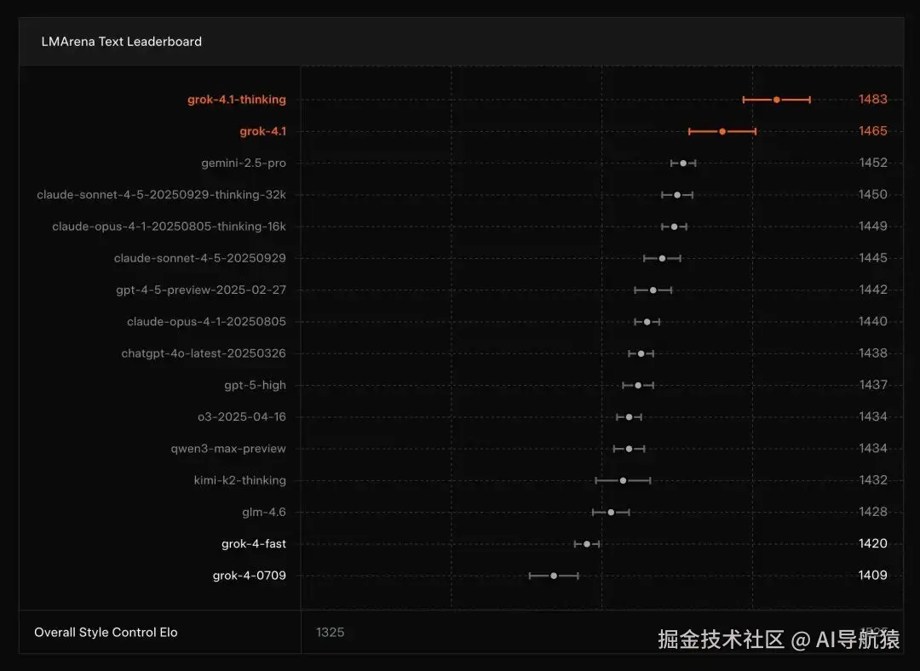Click the 1440 Elo score
Image resolution: width=920 pixels, height=671 pixels.
pos(873,321)
